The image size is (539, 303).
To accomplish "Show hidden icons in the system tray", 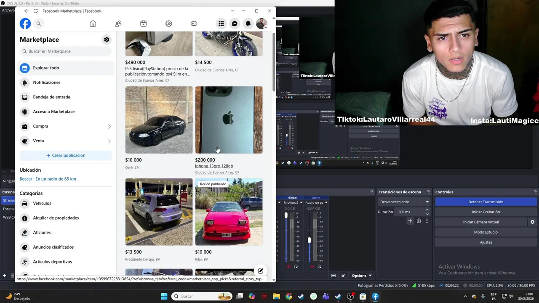I will (464, 296).
